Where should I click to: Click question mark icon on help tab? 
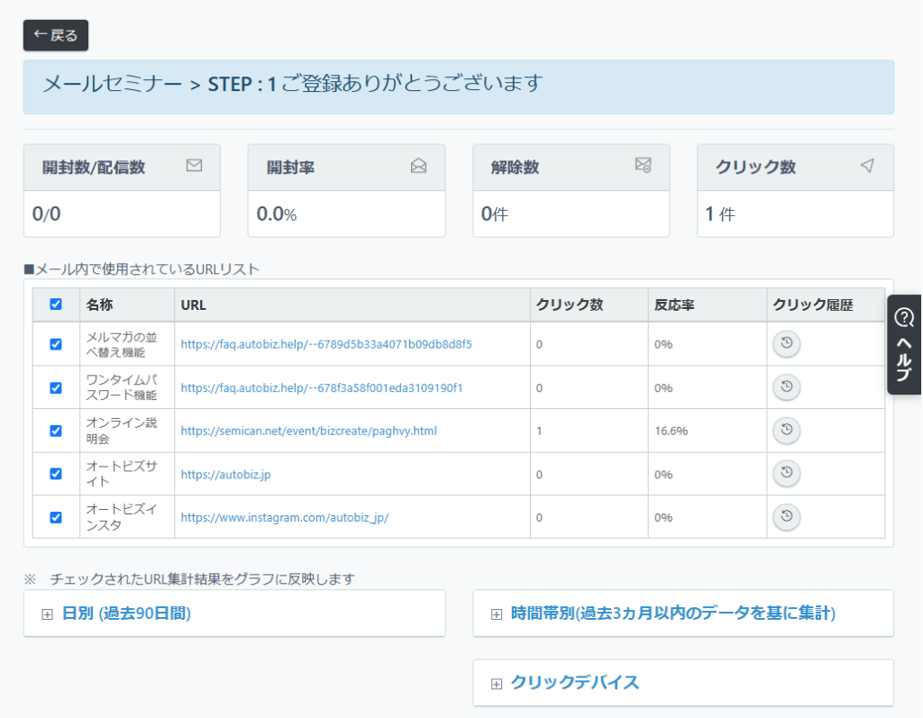click(904, 318)
